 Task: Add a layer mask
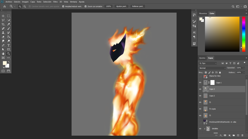point(225,135)
